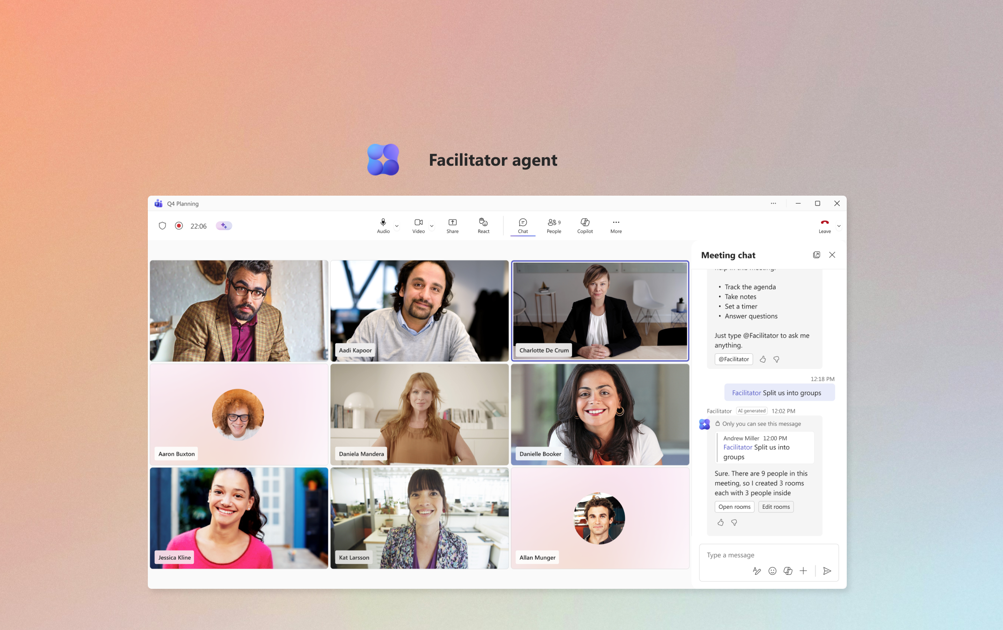Click the shield privacy icon
Viewport: 1003px width, 630px height.
pos(162,226)
